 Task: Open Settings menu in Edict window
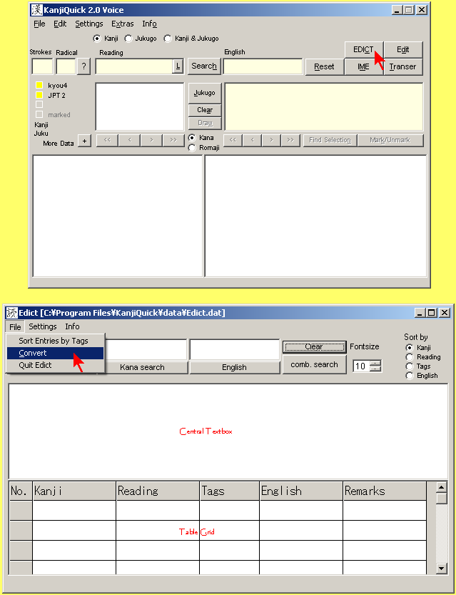(42, 326)
